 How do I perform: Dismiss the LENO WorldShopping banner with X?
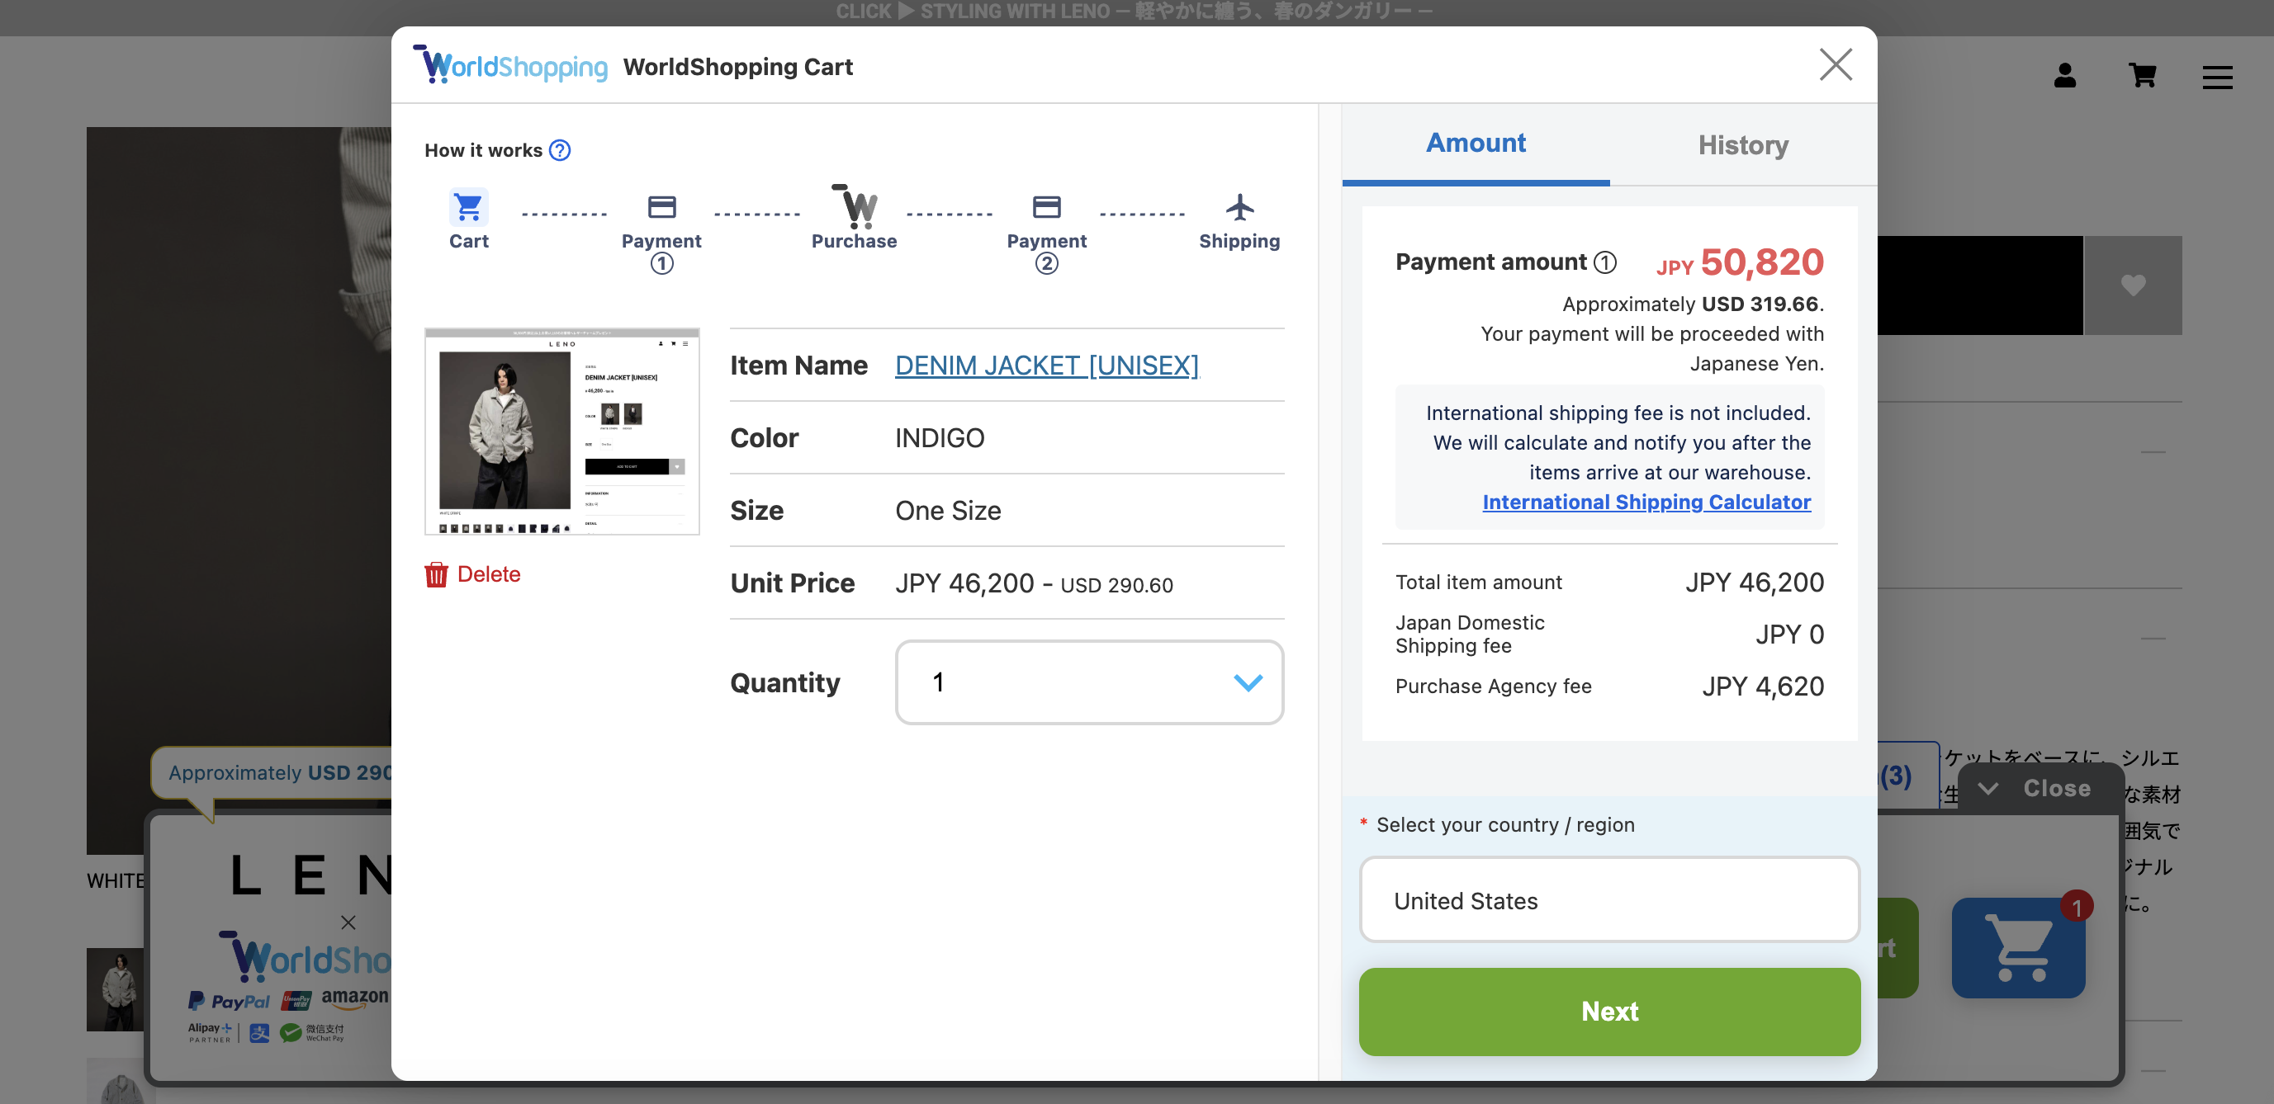348,922
